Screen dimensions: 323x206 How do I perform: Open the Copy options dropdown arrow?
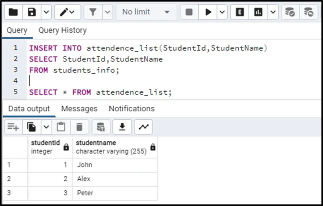pyautogui.click(x=46, y=127)
